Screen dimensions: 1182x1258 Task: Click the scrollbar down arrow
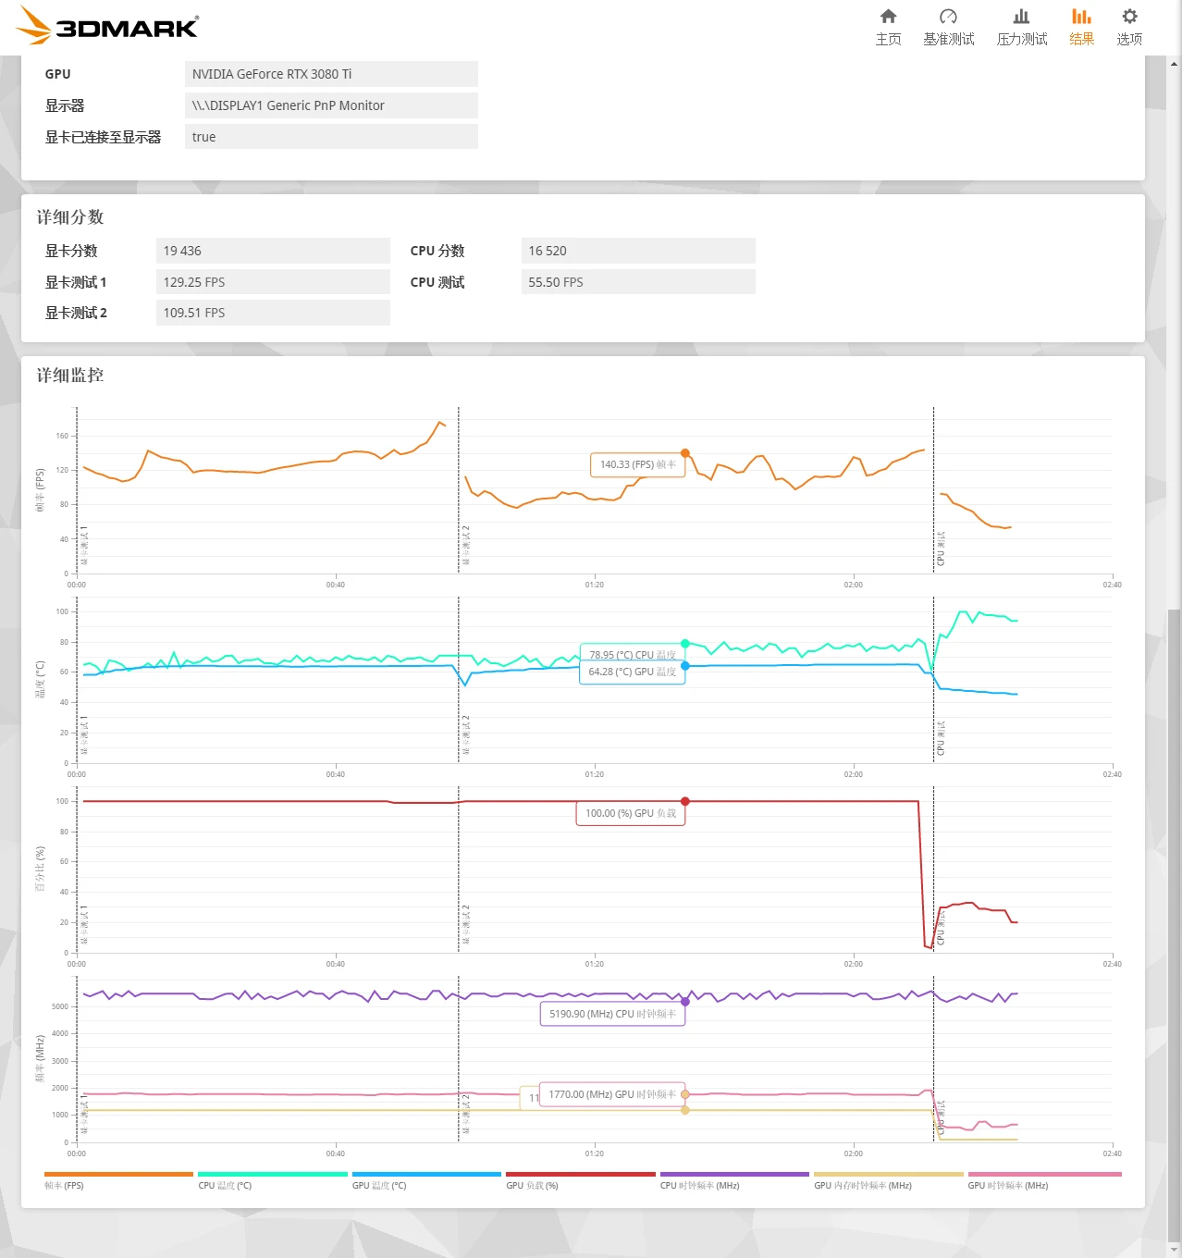1174,1250
